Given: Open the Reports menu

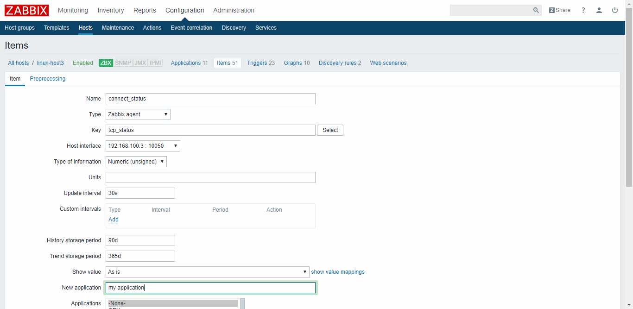Looking at the screenshot, I should click(x=145, y=10).
